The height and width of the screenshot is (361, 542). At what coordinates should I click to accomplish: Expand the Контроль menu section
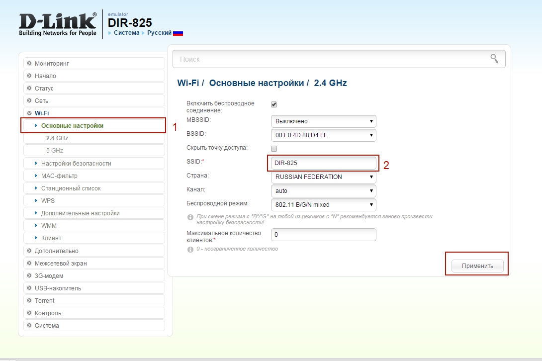tap(94, 313)
